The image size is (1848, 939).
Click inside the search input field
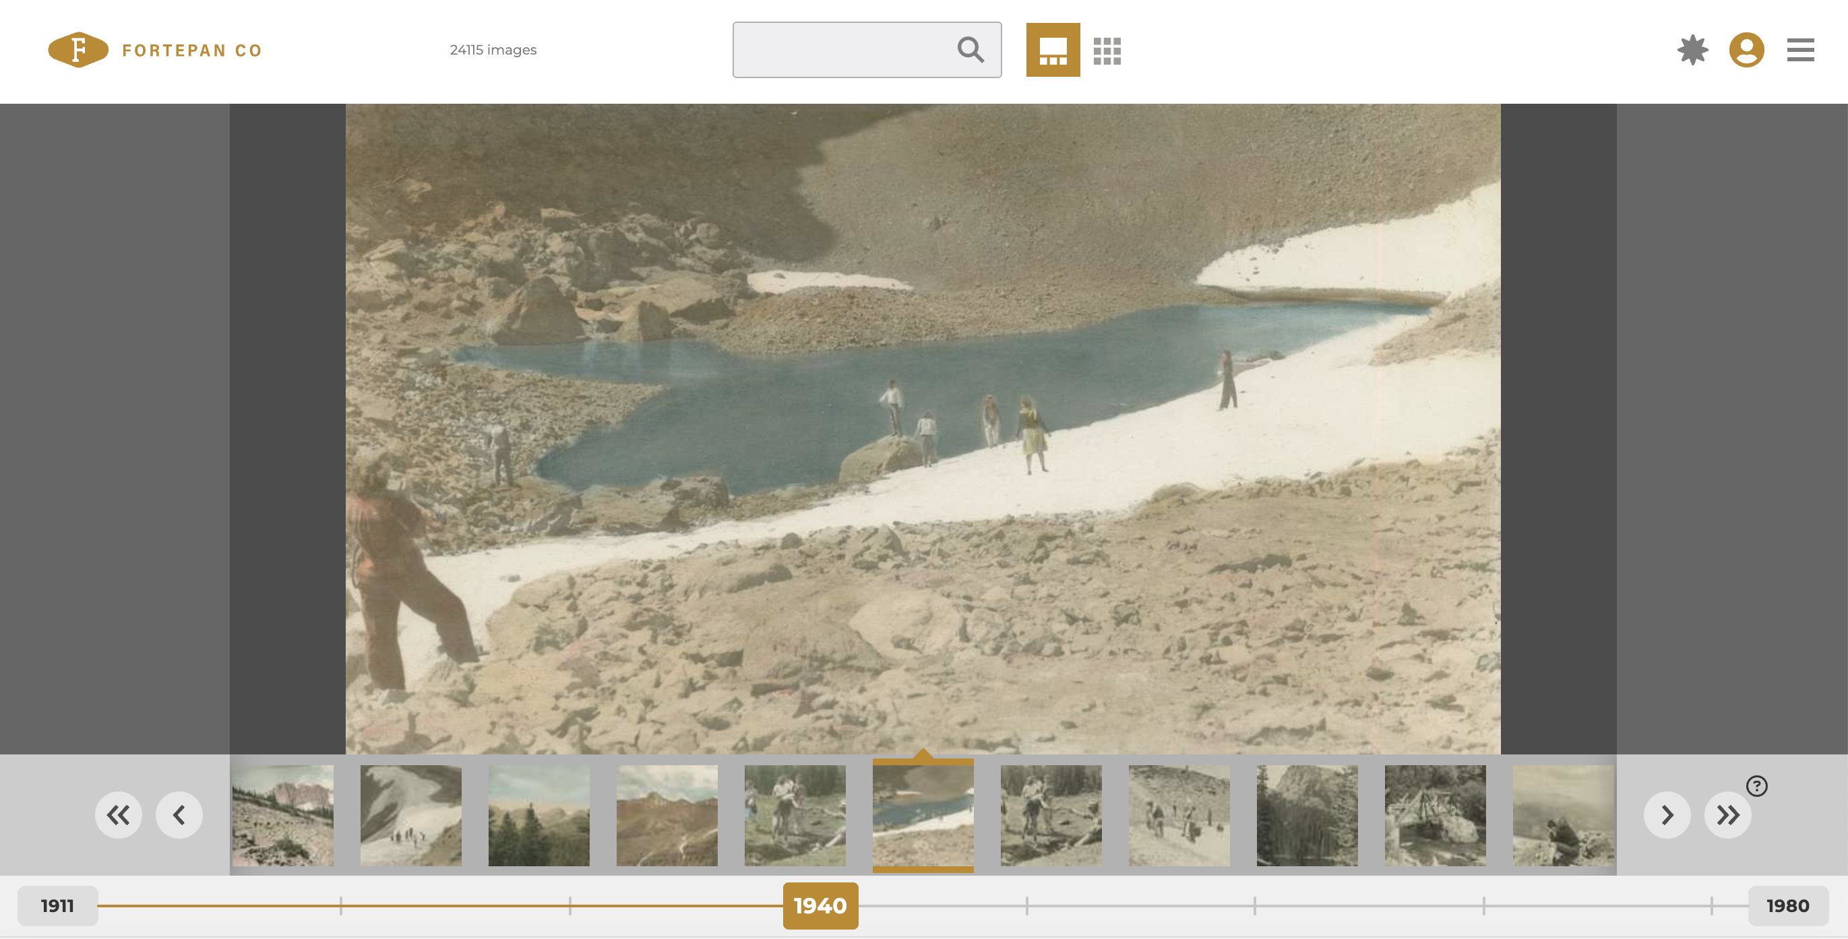tap(839, 49)
